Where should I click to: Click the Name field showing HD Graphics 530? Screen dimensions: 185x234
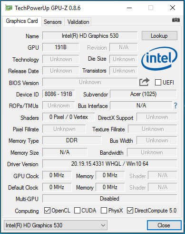tap(90, 36)
